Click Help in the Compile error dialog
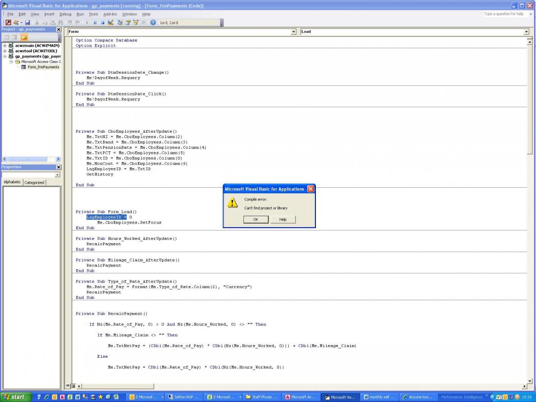The height and width of the screenshot is (402, 536). tap(282, 220)
